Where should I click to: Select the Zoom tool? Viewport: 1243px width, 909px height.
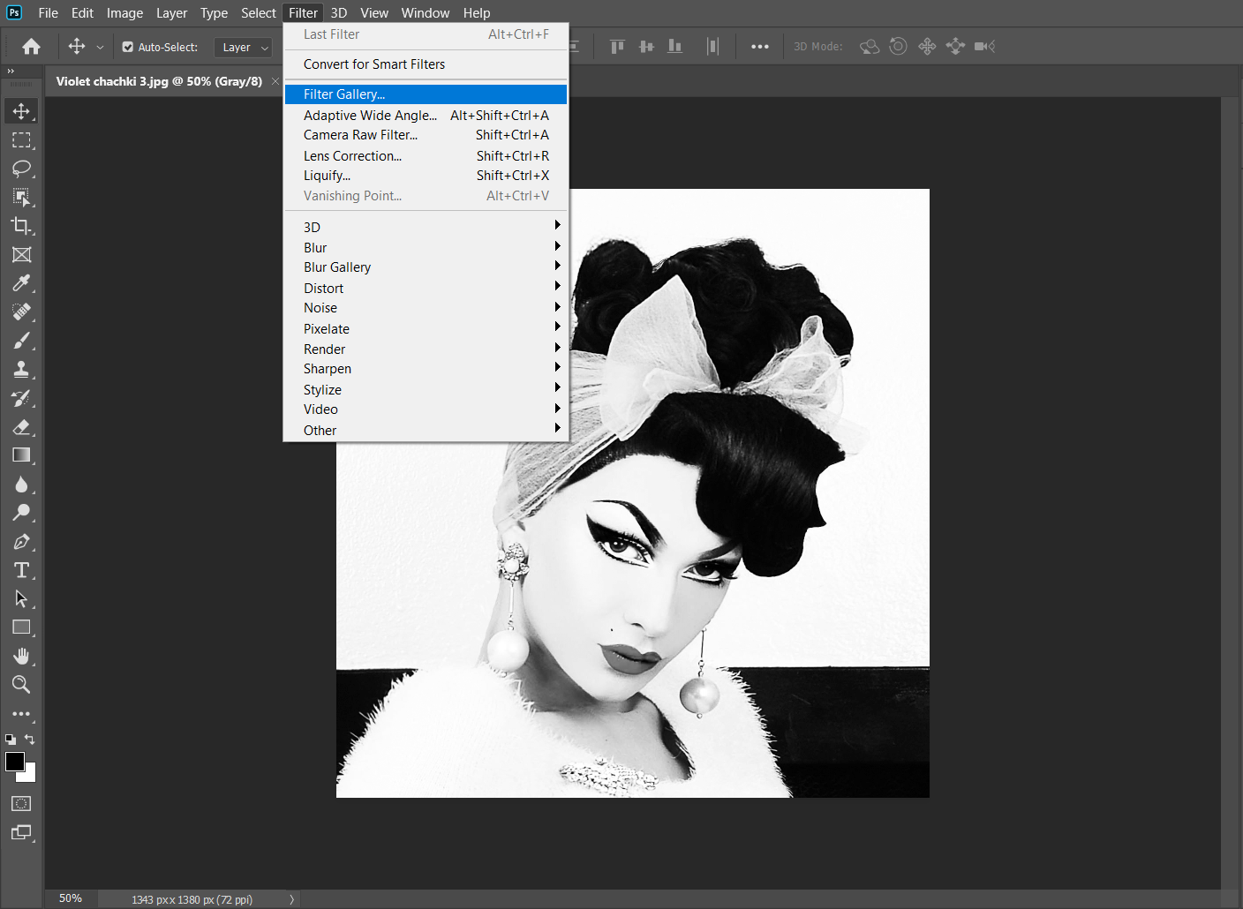(x=21, y=685)
